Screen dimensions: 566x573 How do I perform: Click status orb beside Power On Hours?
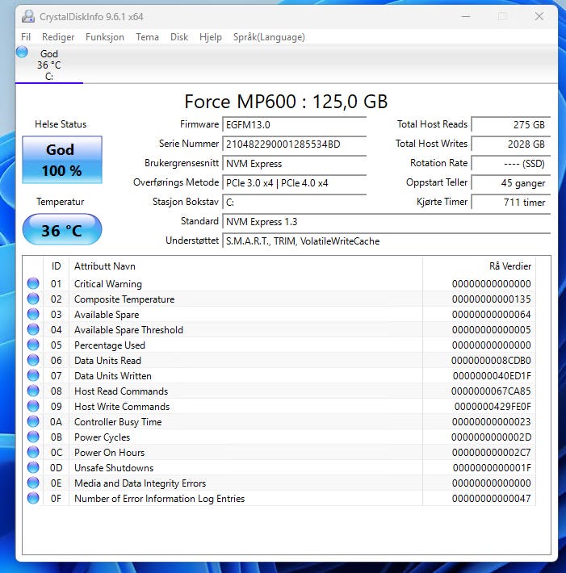coord(33,453)
